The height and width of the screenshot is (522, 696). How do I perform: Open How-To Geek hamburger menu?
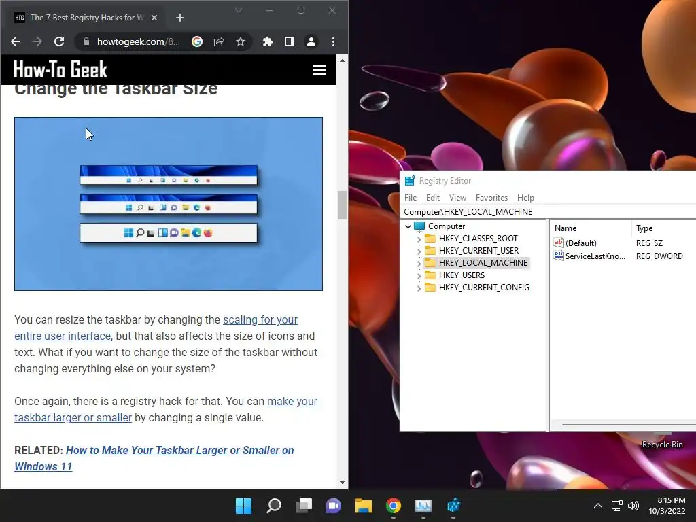319,70
